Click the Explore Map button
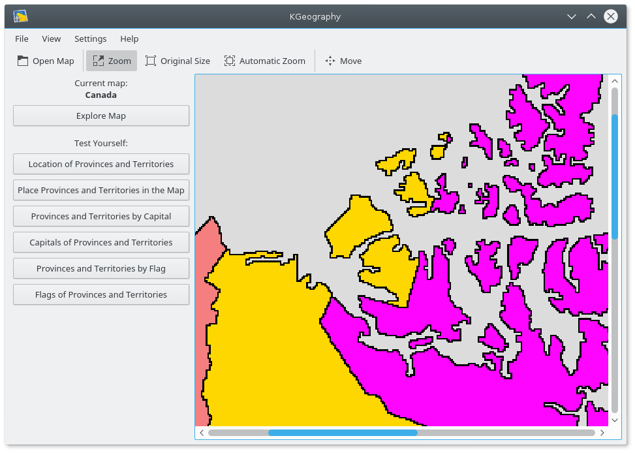 pos(101,116)
